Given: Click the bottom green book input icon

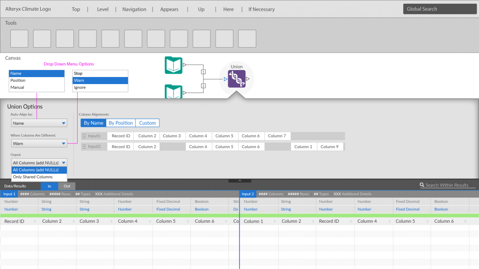Looking at the screenshot, I should (x=174, y=92).
